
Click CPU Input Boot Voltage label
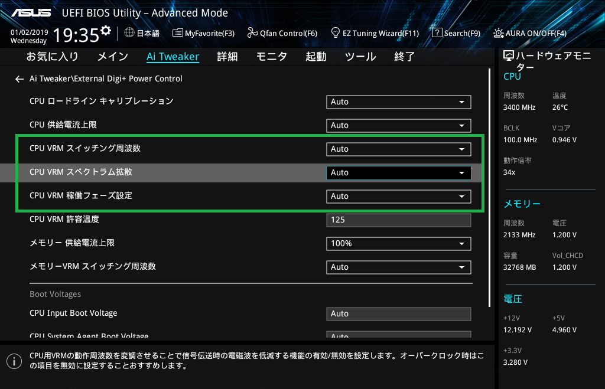pyautogui.click(x=73, y=313)
